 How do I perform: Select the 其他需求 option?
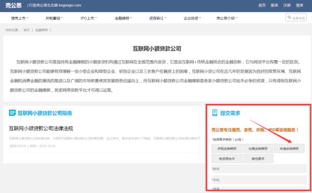258,159
